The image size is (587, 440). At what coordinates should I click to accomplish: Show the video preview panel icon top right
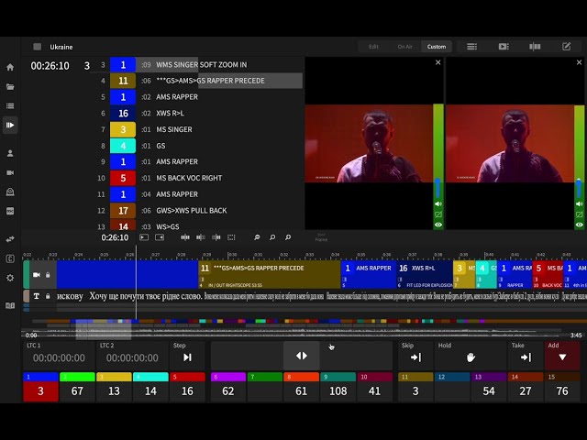point(504,47)
